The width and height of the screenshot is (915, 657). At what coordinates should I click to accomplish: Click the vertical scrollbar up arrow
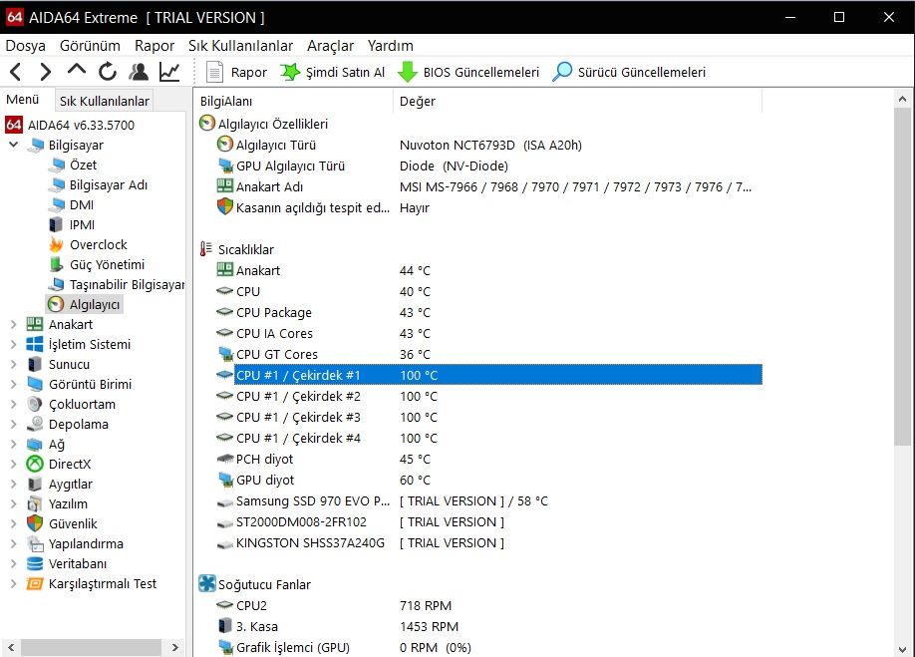tap(903, 99)
